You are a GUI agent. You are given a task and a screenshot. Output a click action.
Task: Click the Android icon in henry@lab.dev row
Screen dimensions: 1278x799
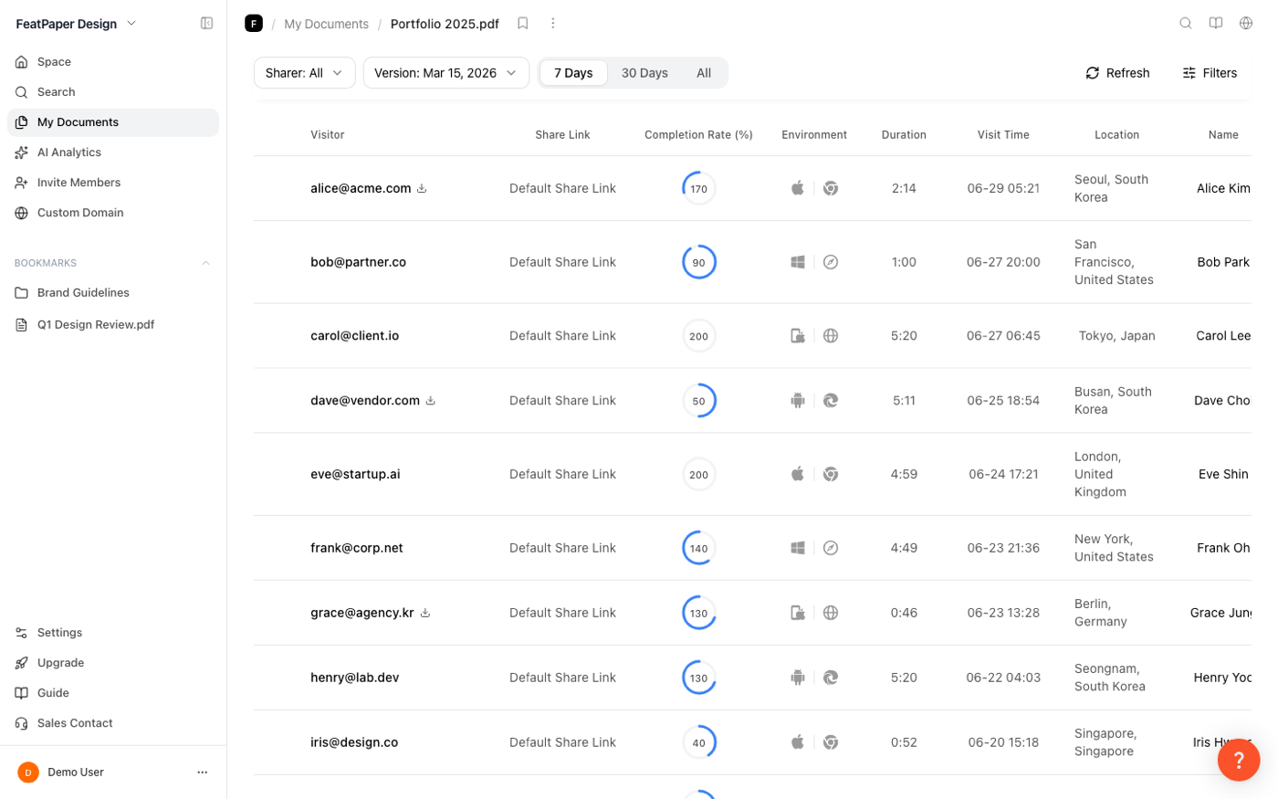coord(798,678)
